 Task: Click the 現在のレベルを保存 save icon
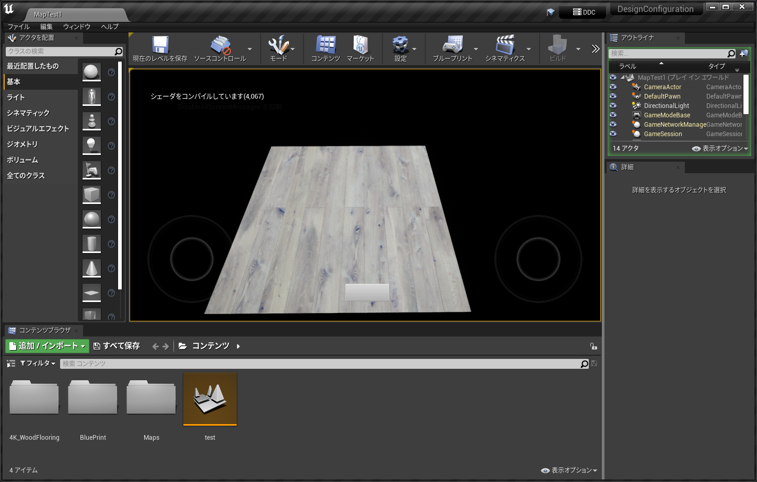[x=159, y=46]
